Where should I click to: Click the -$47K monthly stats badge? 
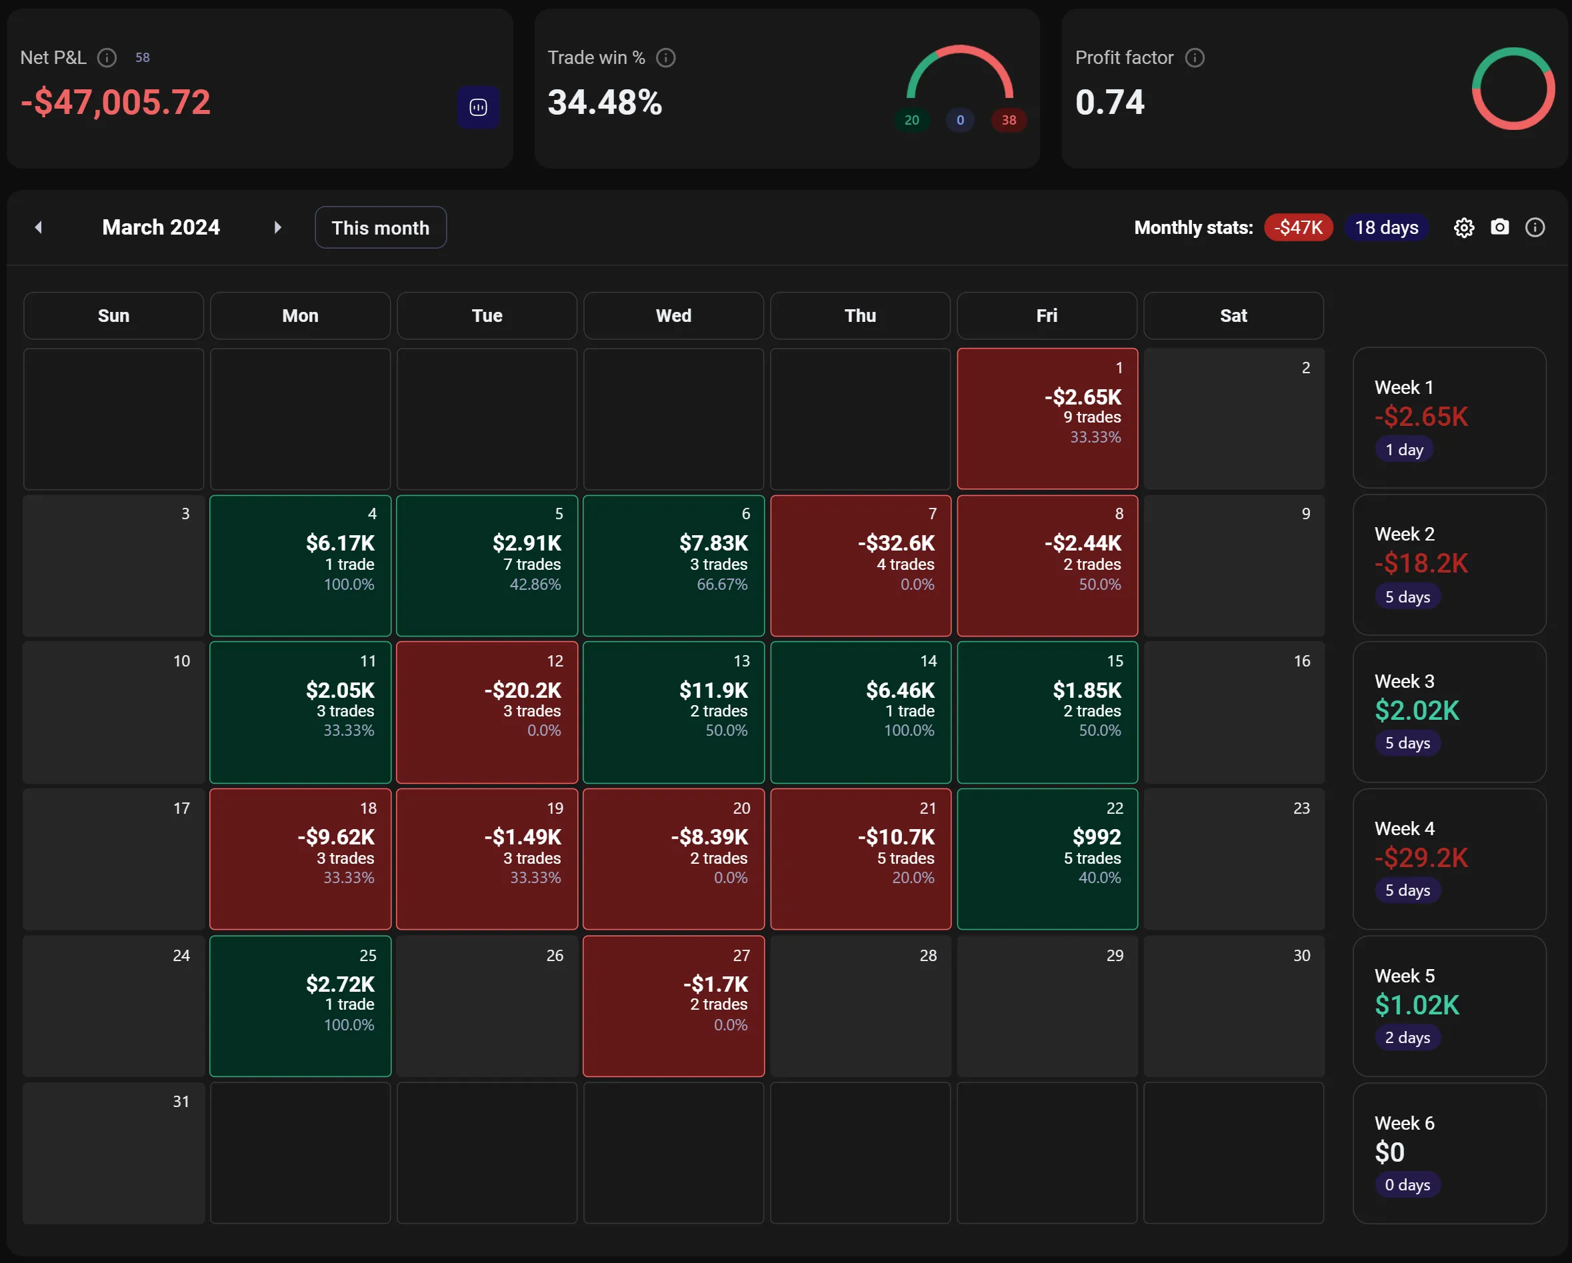[x=1298, y=227]
